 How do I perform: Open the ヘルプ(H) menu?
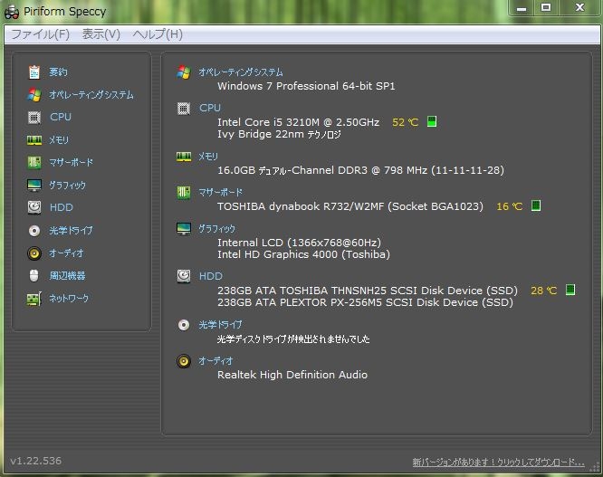pyautogui.click(x=158, y=34)
